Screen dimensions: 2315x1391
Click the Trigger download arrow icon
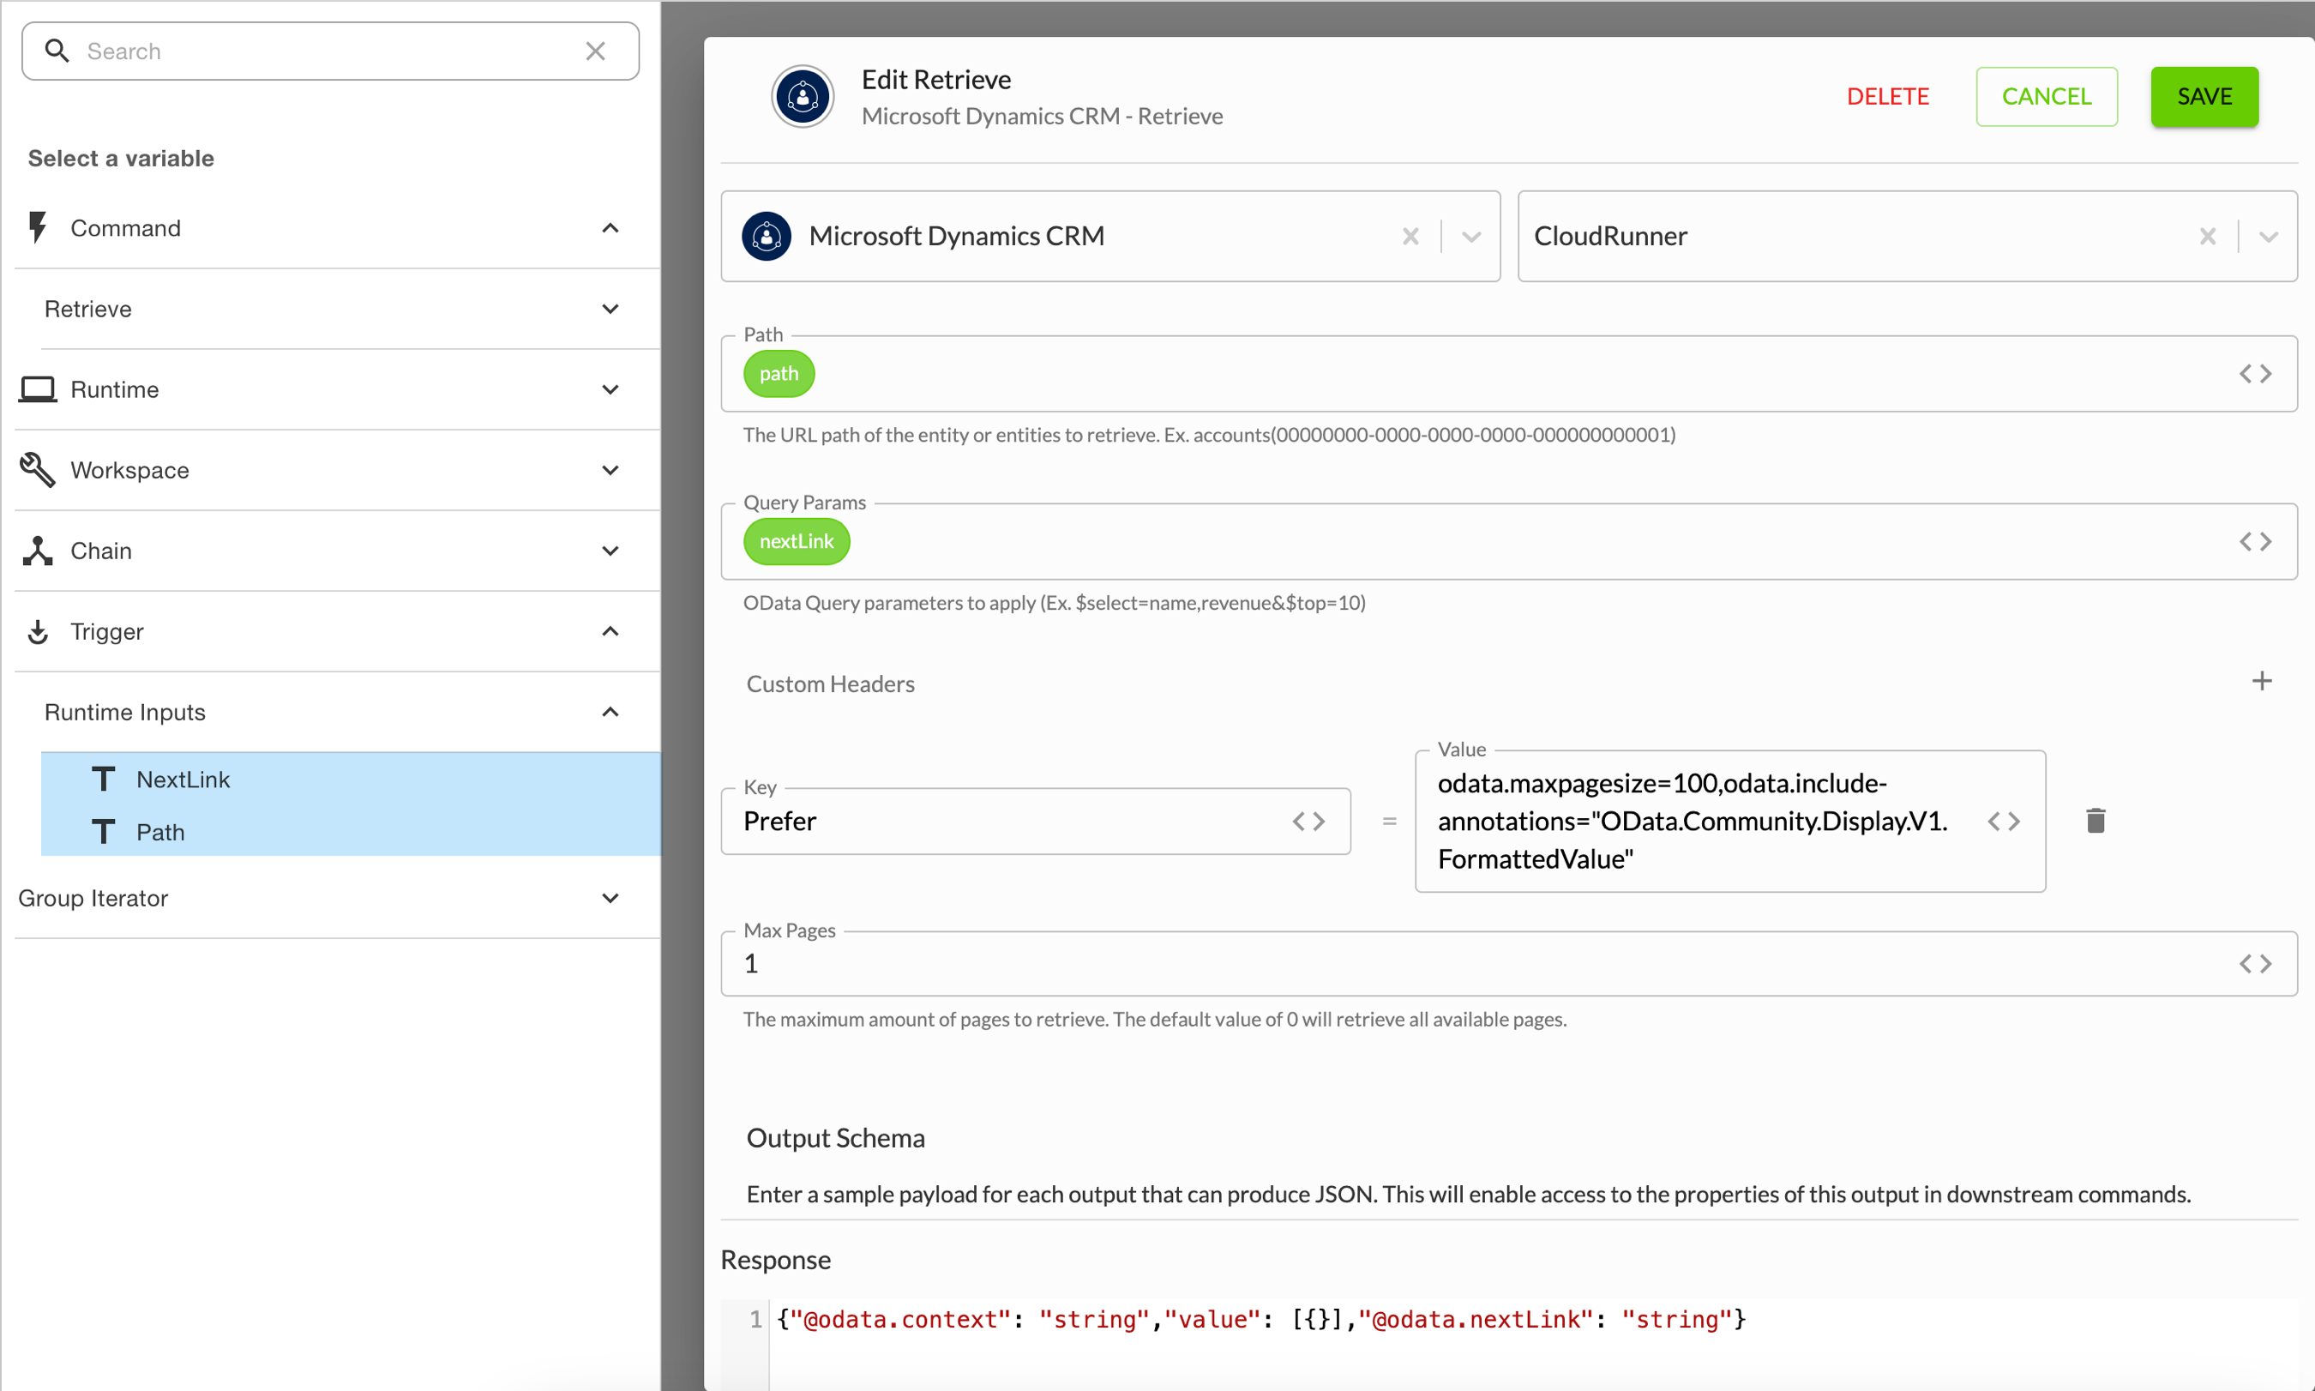pyautogui.click(x=38, y=632)
